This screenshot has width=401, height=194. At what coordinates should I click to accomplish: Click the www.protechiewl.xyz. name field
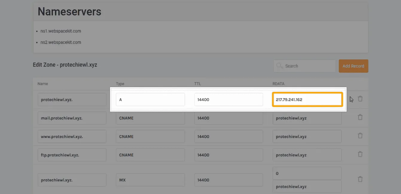(x=72, y=137)
